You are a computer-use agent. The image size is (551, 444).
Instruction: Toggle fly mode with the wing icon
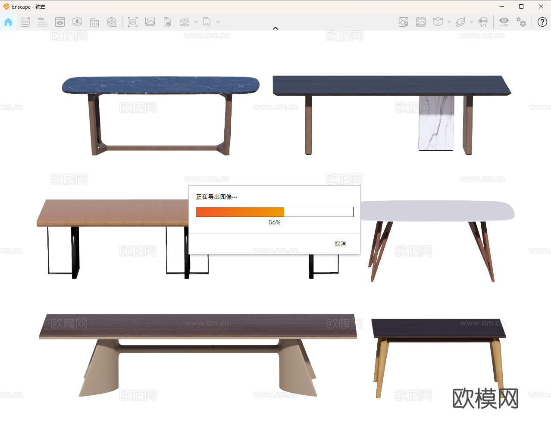point(460,22)
